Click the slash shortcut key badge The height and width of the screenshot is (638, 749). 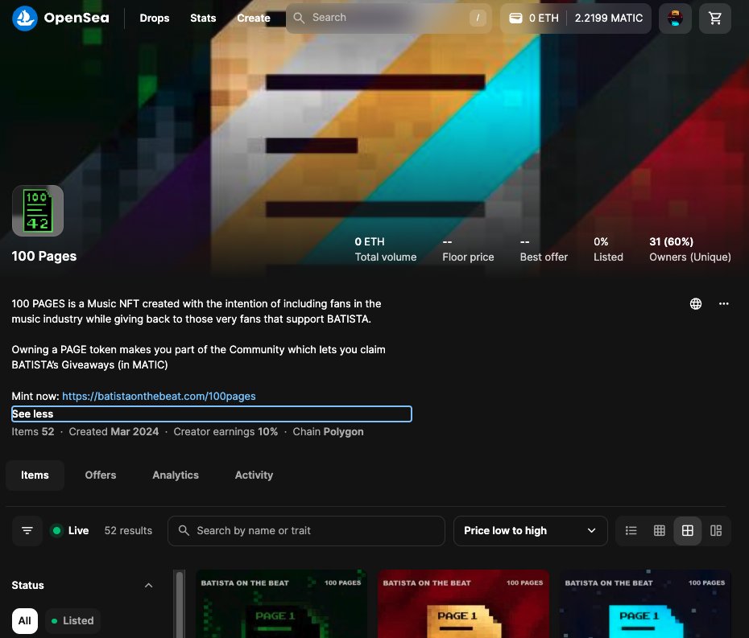(x=478, y=19)
